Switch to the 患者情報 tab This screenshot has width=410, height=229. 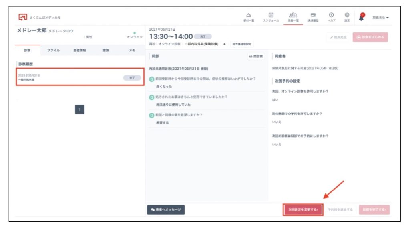coord(79,51)
